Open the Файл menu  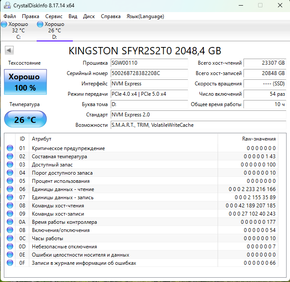(9, 16)
